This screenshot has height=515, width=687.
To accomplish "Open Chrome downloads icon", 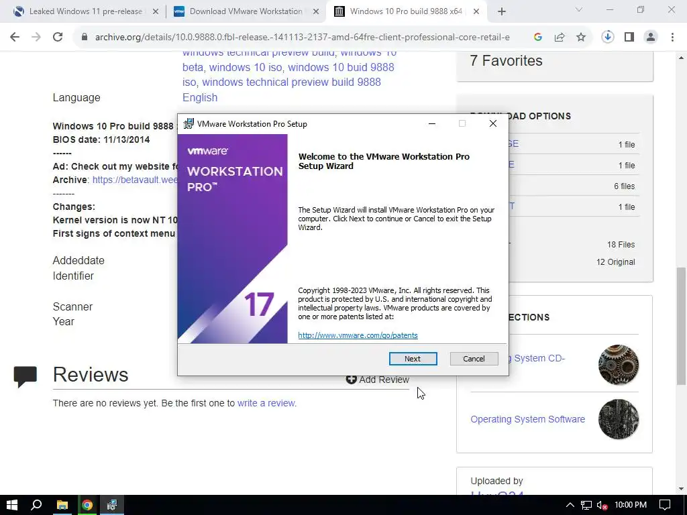I will [x=607, y=38].
